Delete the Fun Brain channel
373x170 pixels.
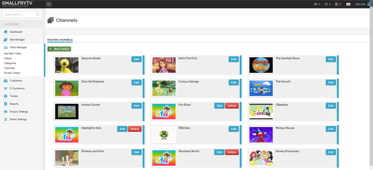click(232, 106)
